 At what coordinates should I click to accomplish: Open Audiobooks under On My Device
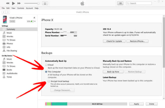[x=12, y=73]
